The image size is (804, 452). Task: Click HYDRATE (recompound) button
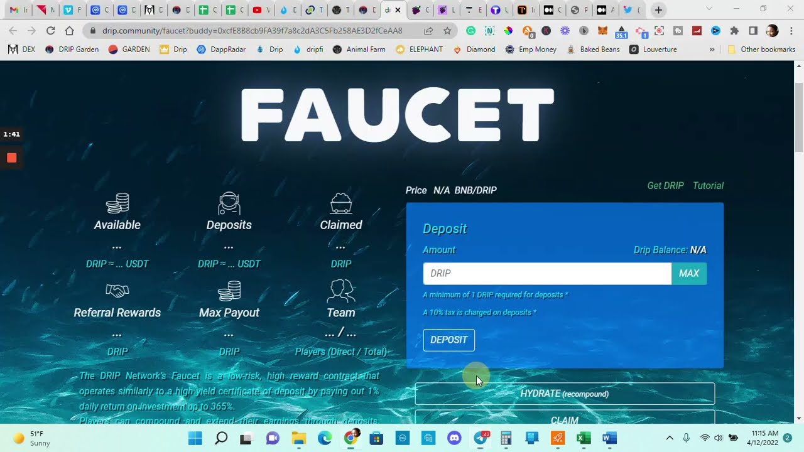pyautogui.click(x=565, y=394)
